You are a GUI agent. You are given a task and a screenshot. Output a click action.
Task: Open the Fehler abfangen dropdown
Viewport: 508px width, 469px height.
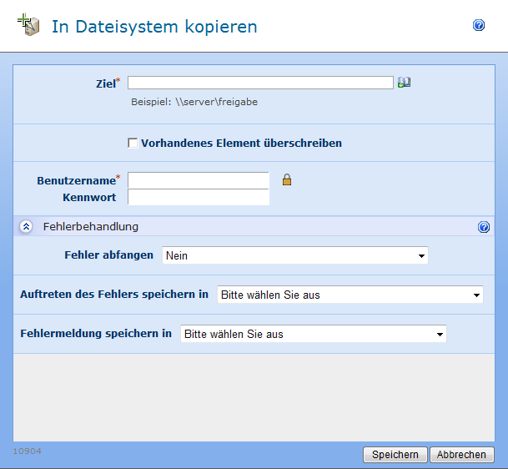point(295,255)
